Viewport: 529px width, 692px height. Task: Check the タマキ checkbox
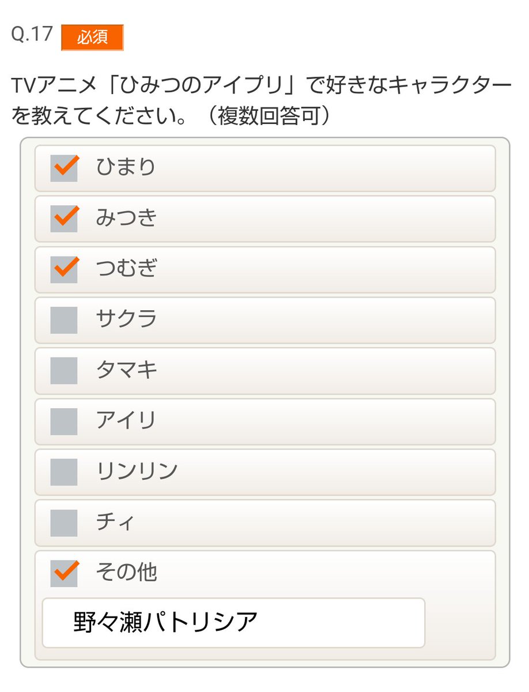click(64, 371)
